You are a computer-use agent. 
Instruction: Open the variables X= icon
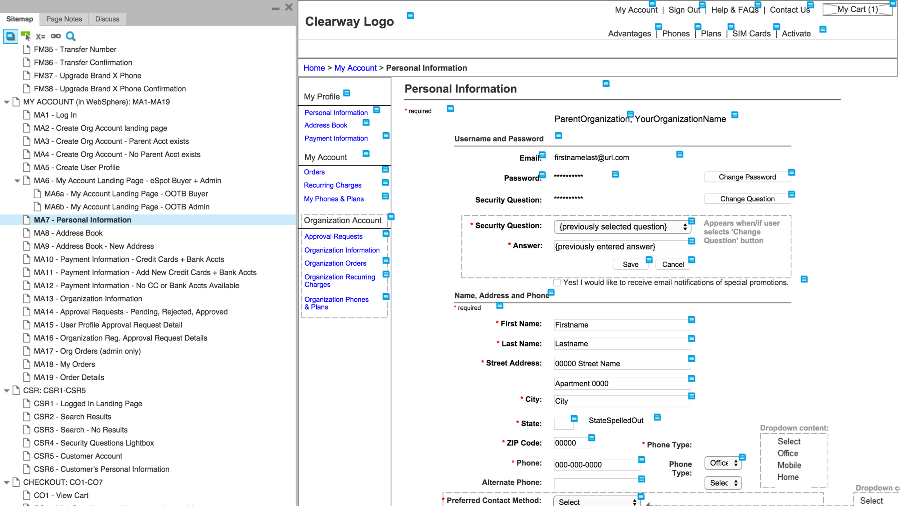point(40,36)
